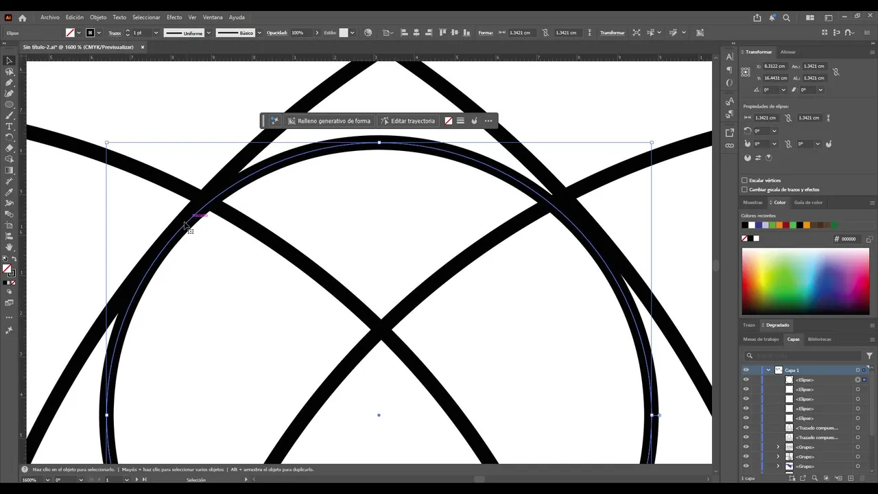This screenshot has height=494, width=878.
Task: Open the zoom level dropdown at 1600%
Action: click(x=47, y=480)
